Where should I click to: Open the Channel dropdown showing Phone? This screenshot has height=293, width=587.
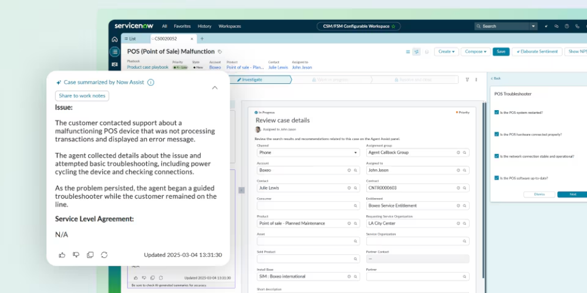click(x=308, y=152)
